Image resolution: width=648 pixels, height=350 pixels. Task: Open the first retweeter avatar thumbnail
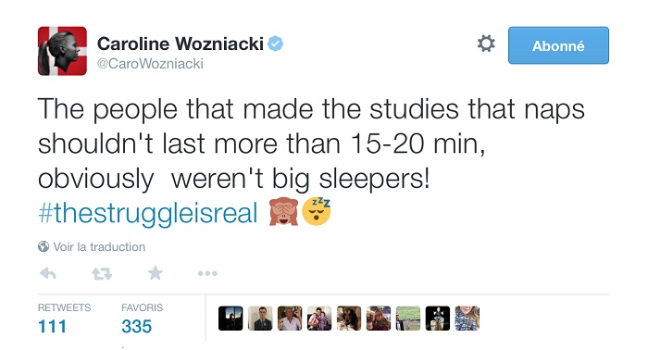[231, 319]
